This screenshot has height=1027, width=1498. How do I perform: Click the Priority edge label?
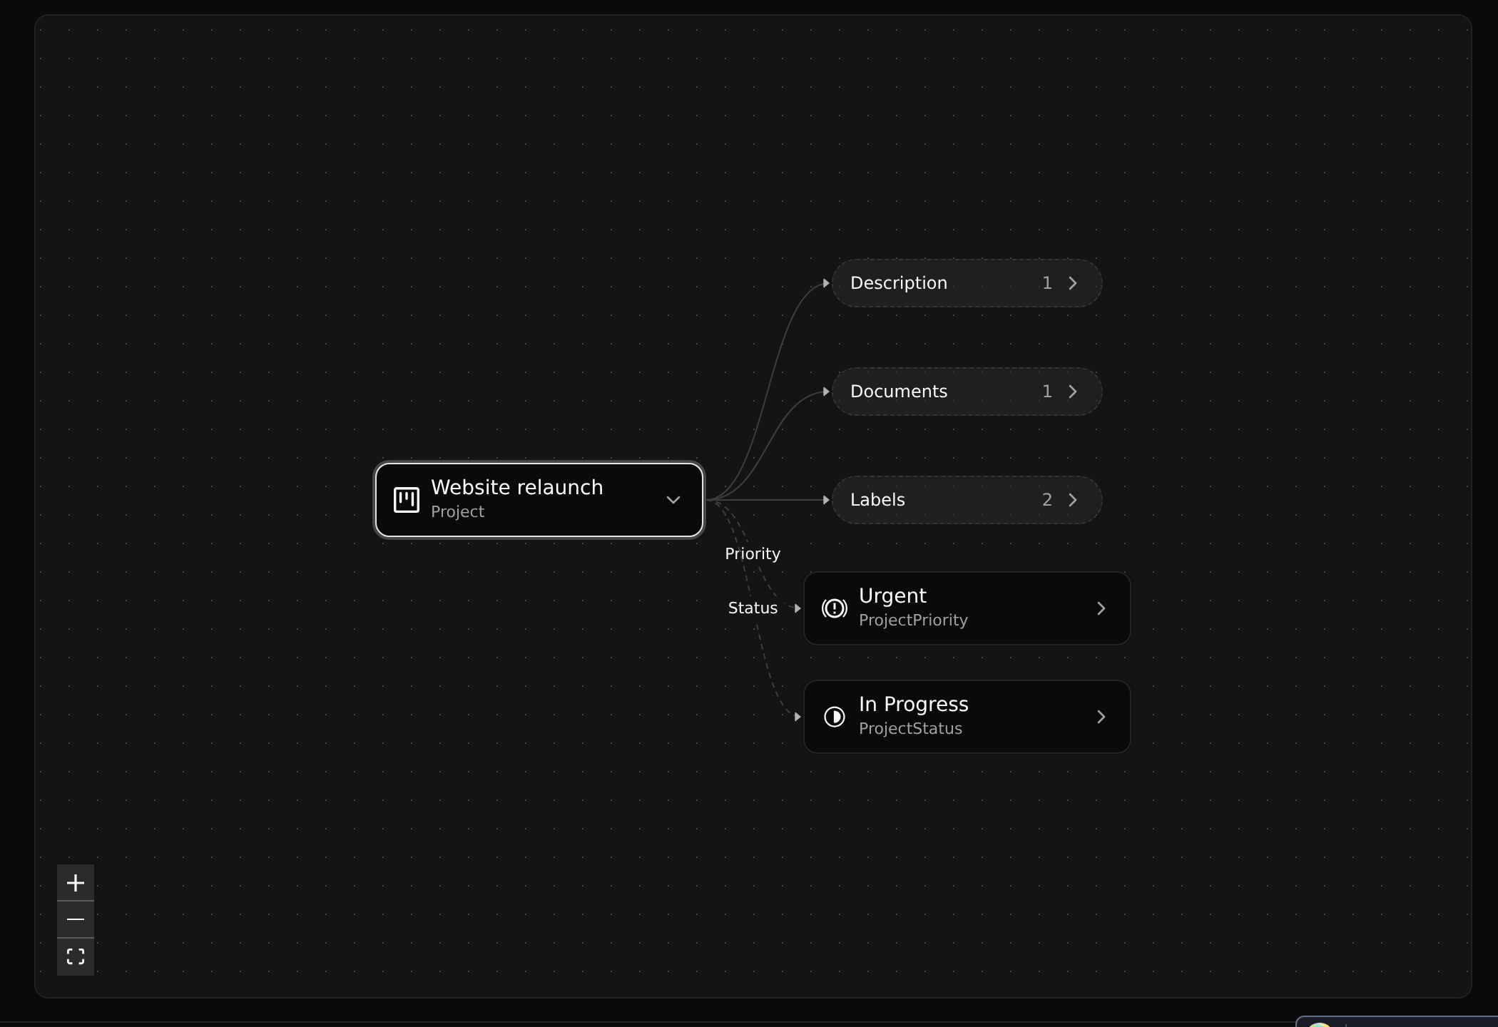pyautogui.click(x=753, y=554)
